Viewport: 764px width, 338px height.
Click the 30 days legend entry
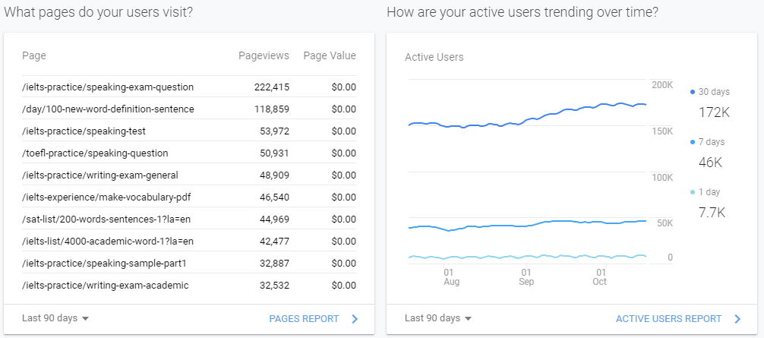(x=710, y=92)
